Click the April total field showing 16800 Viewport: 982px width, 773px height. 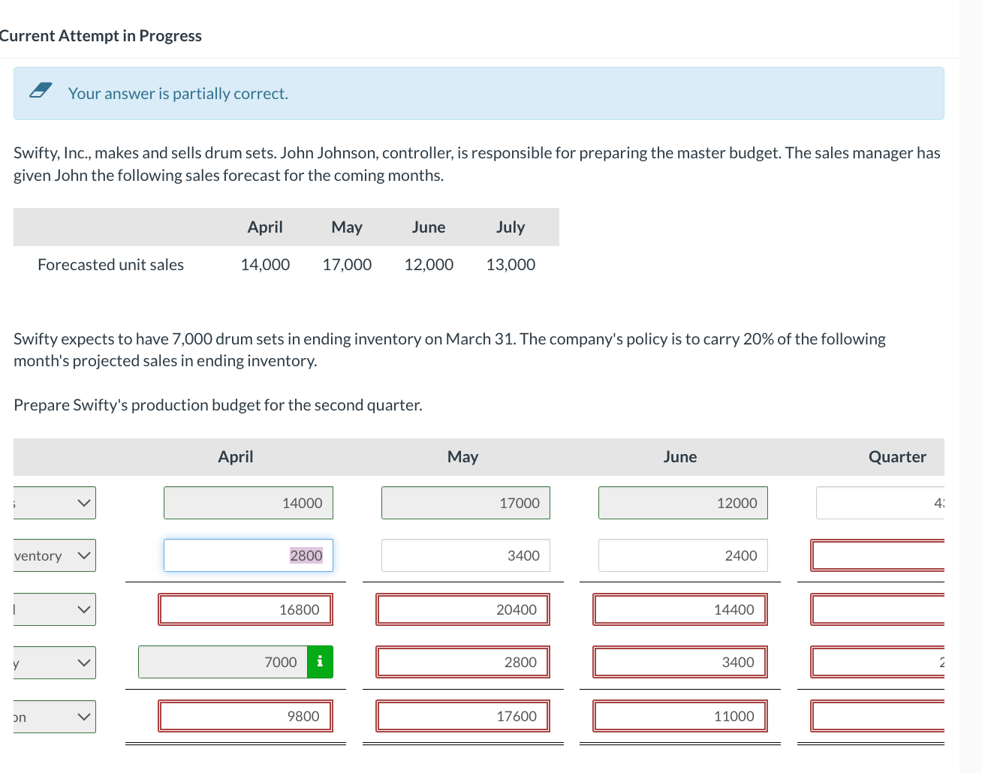click(245, 609)
